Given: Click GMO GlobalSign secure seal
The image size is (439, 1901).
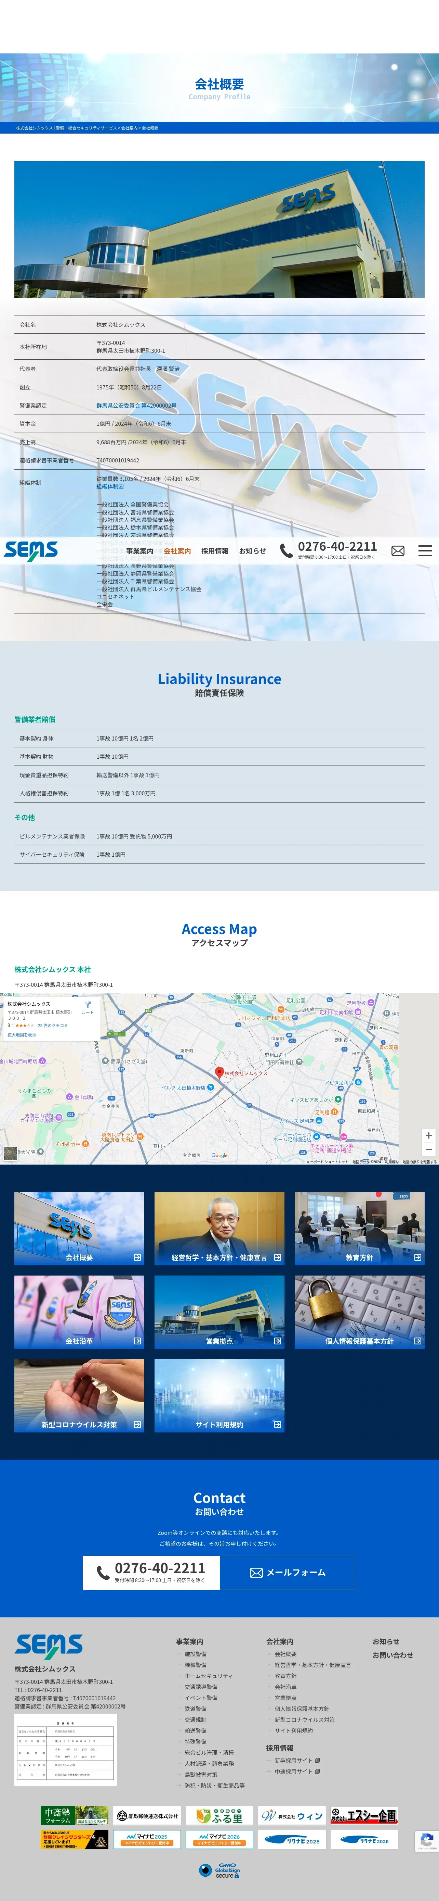Looking at the screenshot, I should (x=219, y=1870).
